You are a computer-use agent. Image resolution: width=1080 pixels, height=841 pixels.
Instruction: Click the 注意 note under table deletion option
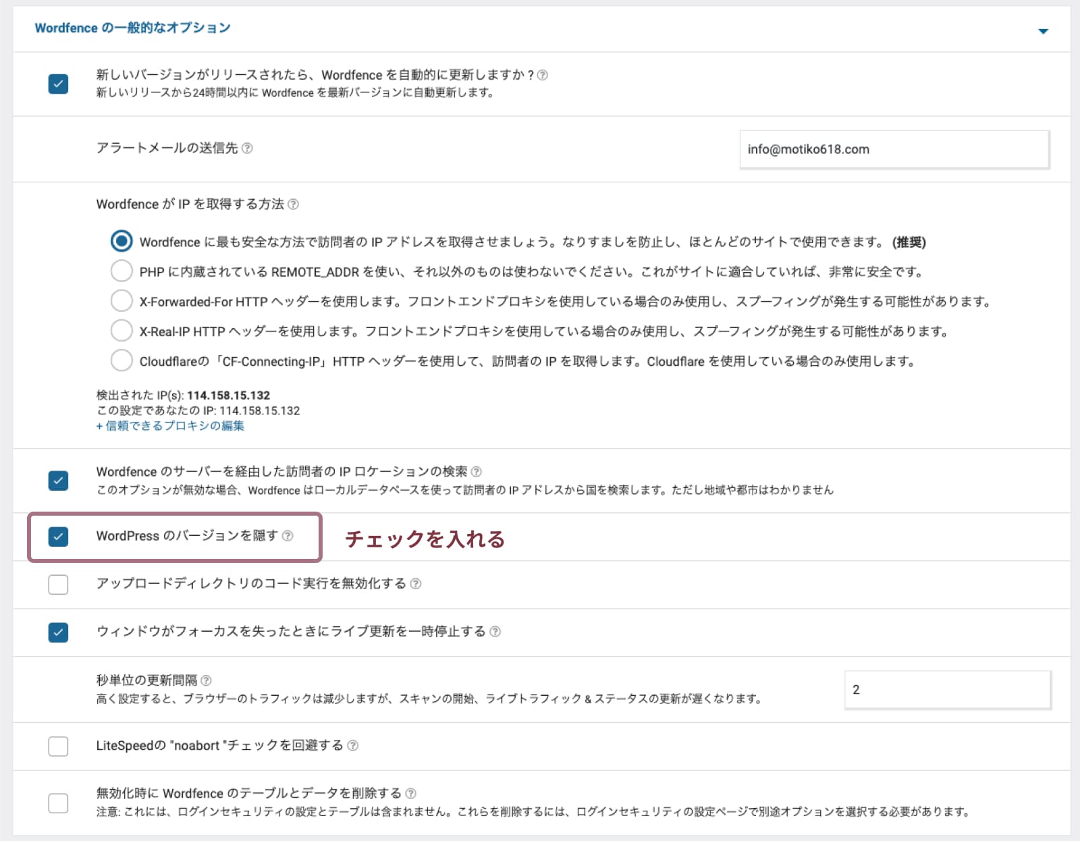pyautogui.click(x=533, y=812)
